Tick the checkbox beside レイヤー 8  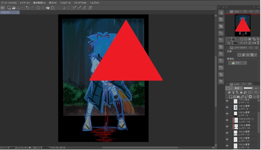tap(231, 107)
